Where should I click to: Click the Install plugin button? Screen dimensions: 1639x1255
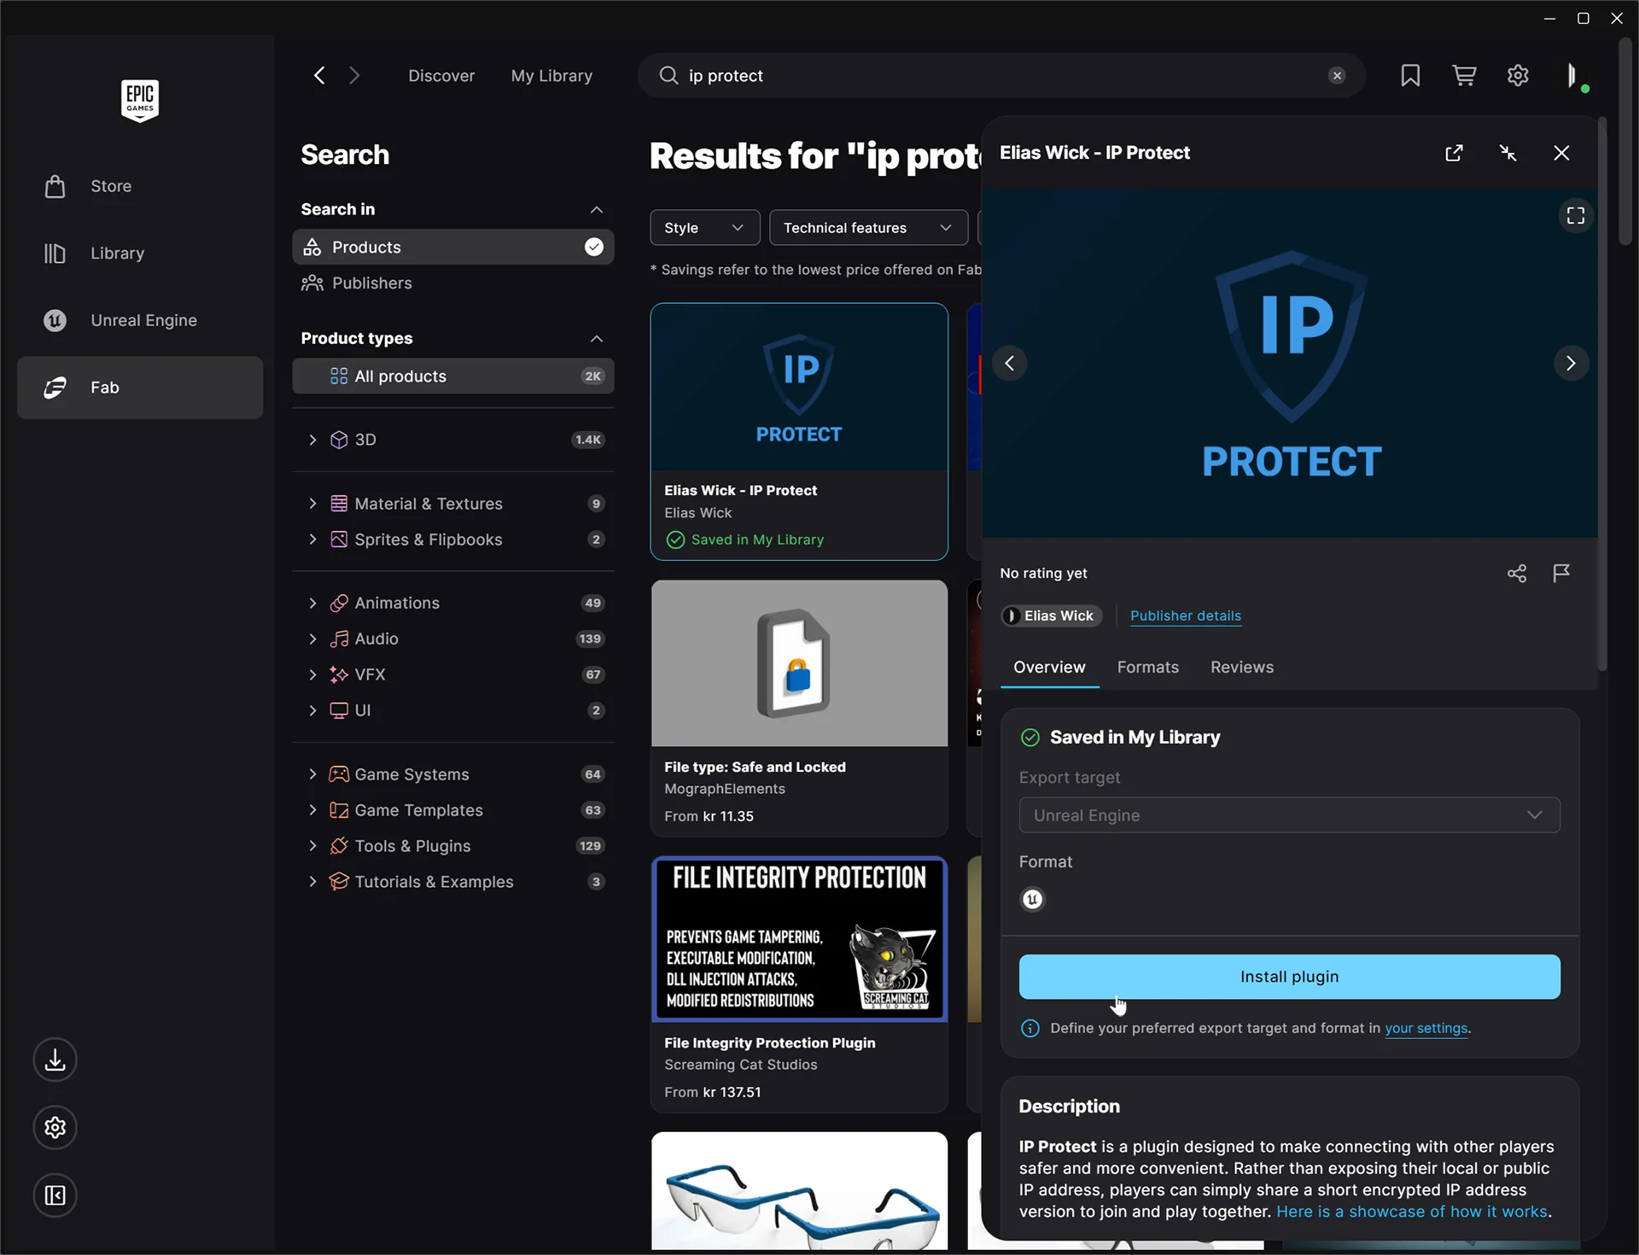[x=1290, y=978]
